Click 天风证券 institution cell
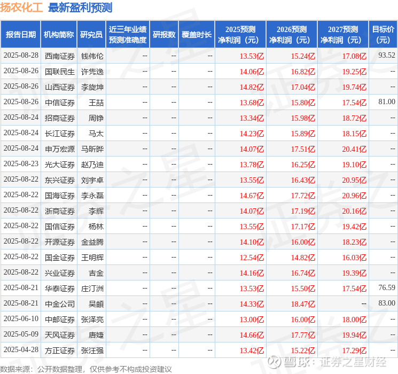The width and height of the screenshot is (398, 374). (60, 335)
